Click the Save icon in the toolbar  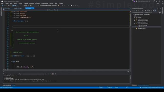tap(13, 6)
